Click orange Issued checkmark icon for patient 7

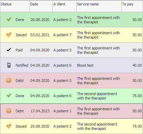(9, 35)
